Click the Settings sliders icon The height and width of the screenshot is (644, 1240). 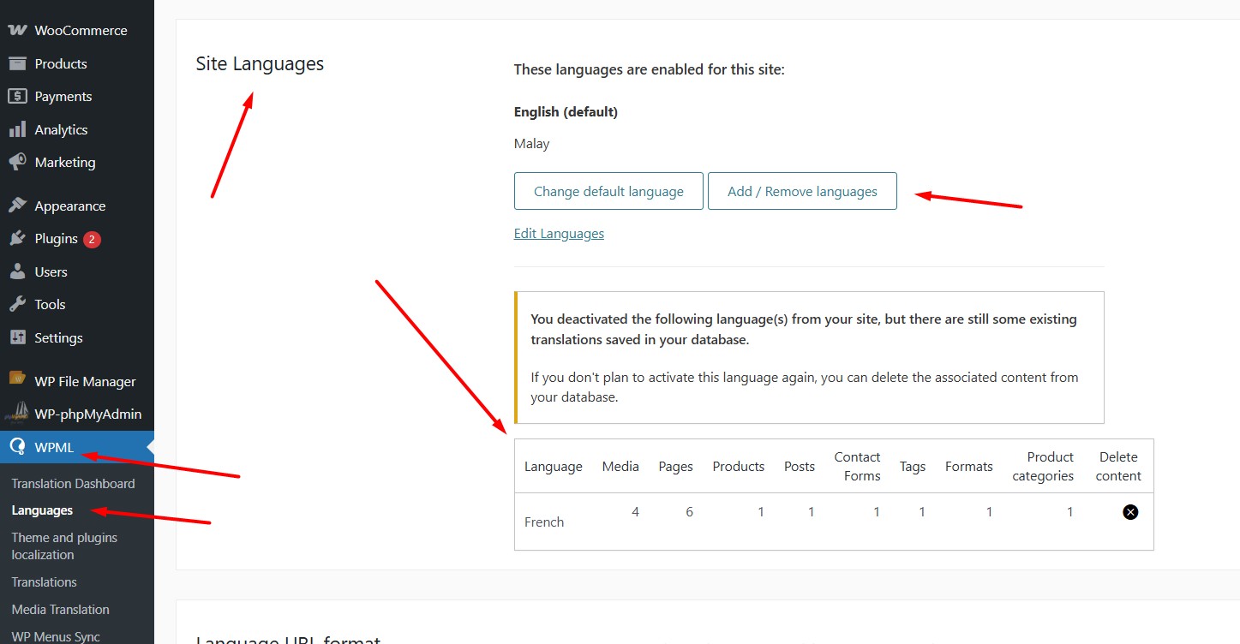(17, 337)
